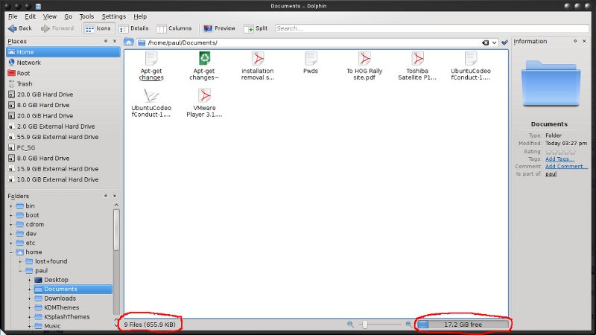The width and height of the screenshot is (596, 335).
Task: Click the Add Comment link
Action: (565, 166)
